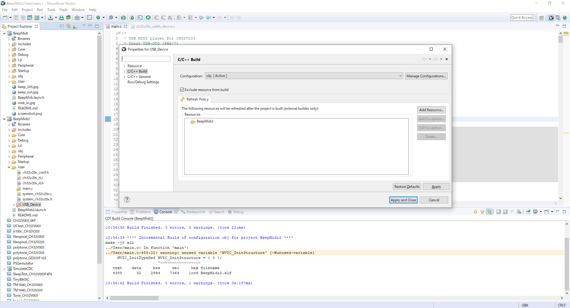Click the Build Project download-arrow toolbar icon

[x=51, y=18]
